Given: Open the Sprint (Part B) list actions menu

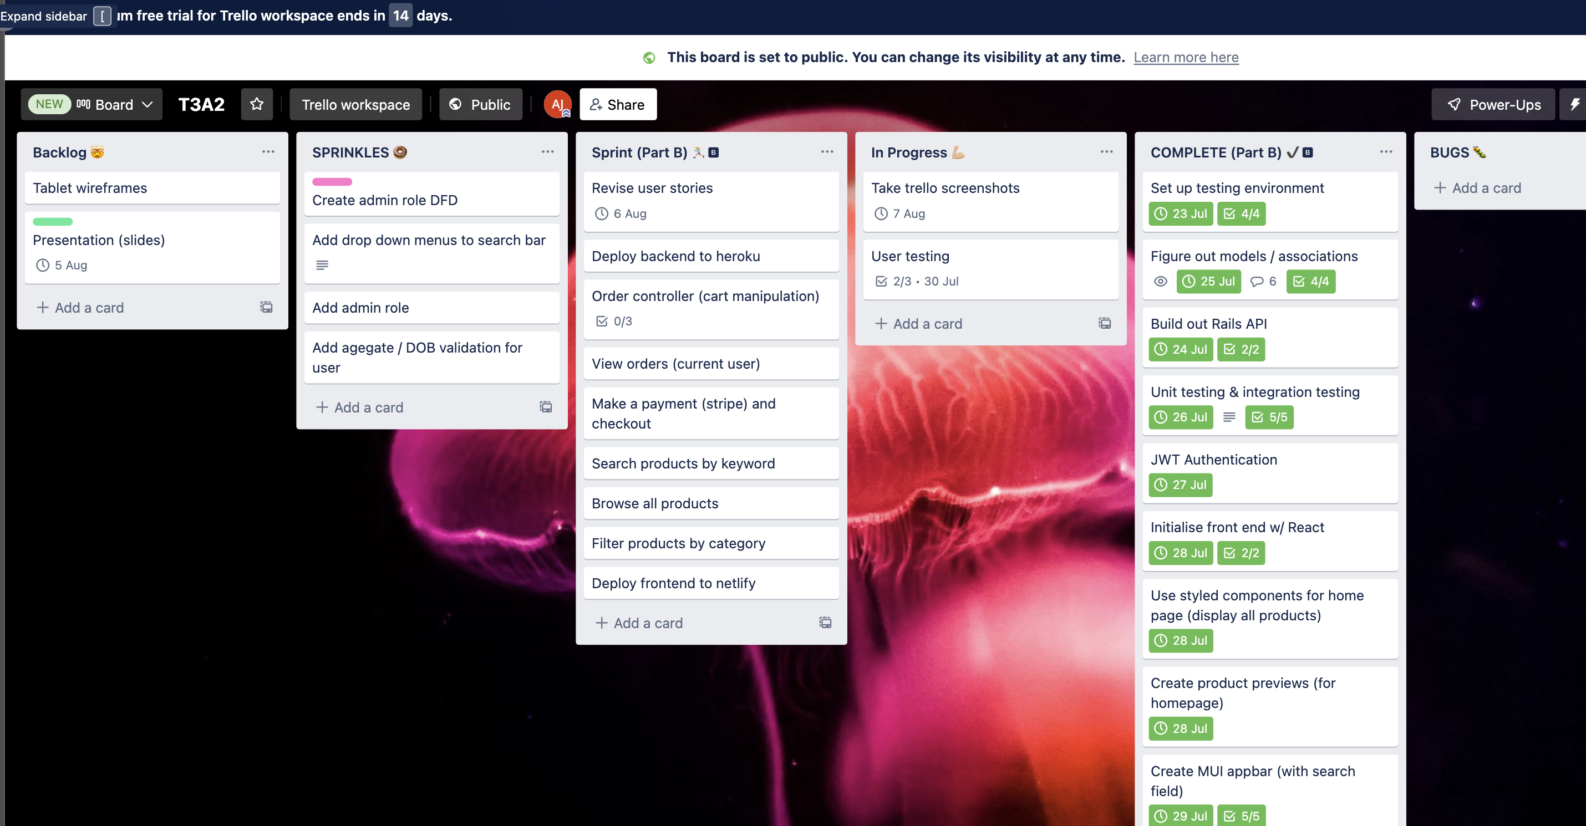Looking at the screenshot, I should [827, 151].
